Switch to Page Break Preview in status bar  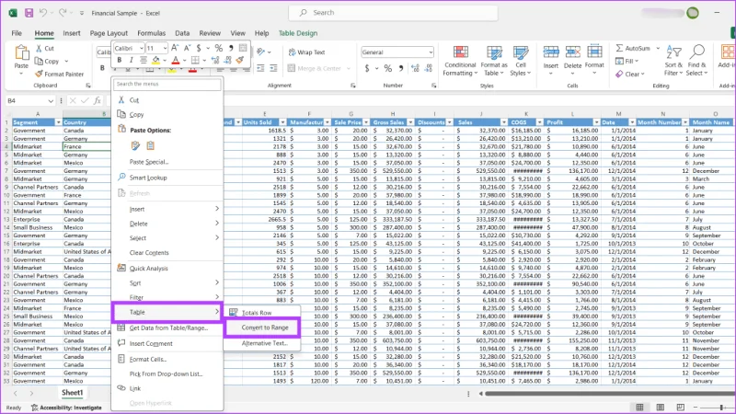point(680,407)
